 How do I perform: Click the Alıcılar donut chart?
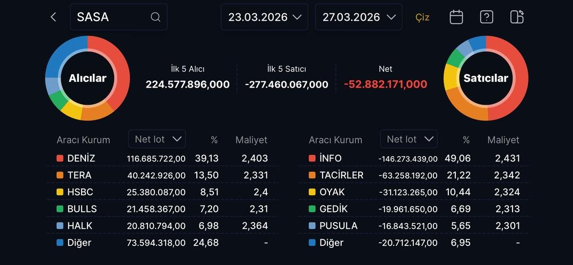(88, 78)
